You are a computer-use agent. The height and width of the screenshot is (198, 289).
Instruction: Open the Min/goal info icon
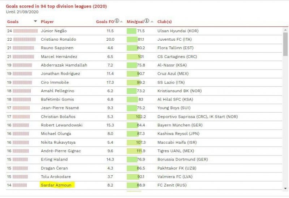click(147, 21)
